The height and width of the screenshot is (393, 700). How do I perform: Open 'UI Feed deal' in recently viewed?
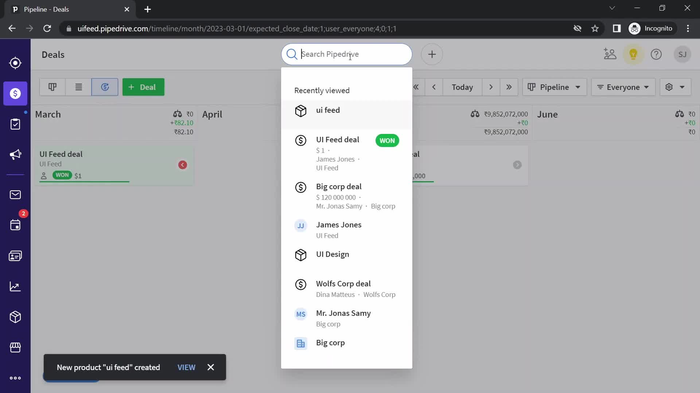point(347,153)
